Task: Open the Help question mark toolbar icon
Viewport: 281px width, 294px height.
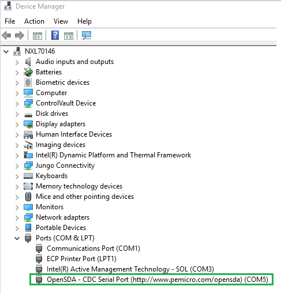Action: point(55,35)
